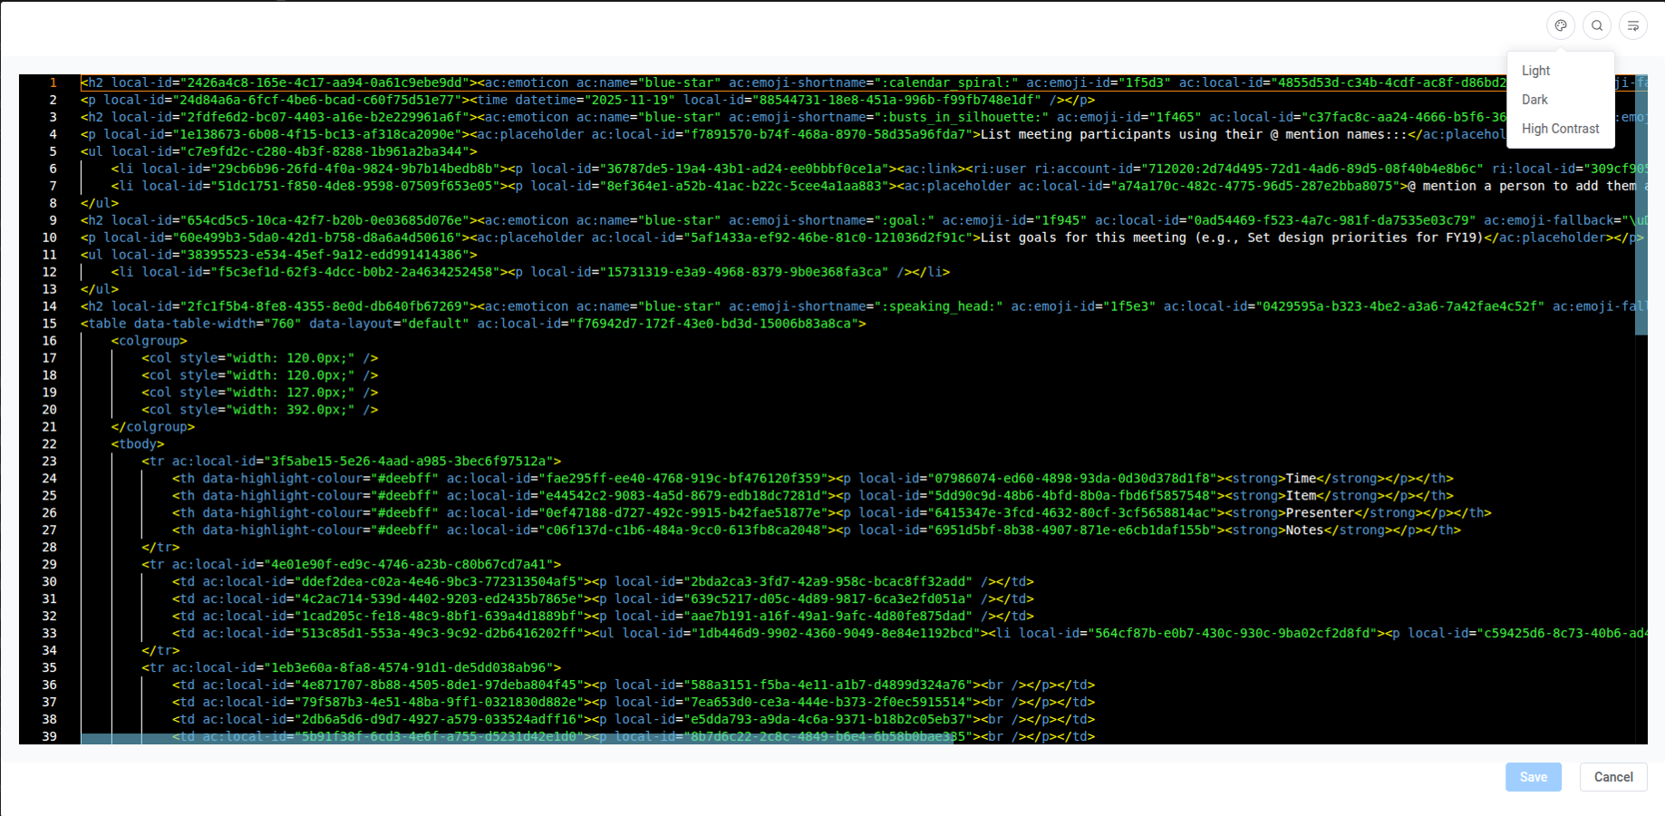Click line number 22 in the gutter
This screenshot has width=1665, height=816.
49,444
